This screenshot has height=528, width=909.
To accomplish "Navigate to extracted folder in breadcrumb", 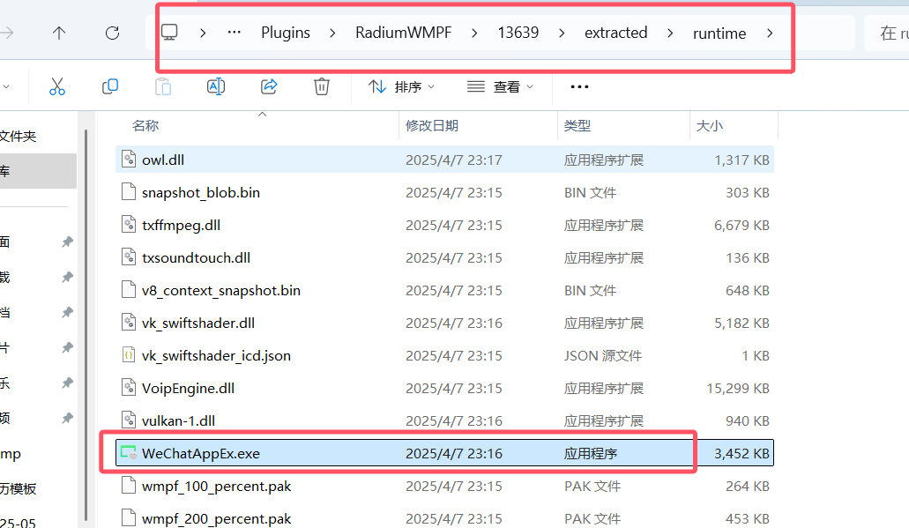I will click(615, 33).
